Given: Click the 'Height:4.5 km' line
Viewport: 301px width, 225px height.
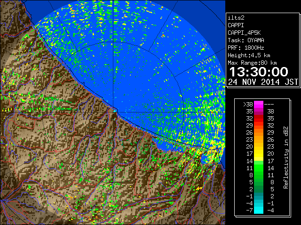Looking at the screenshot, I should (x=249, y=55).
